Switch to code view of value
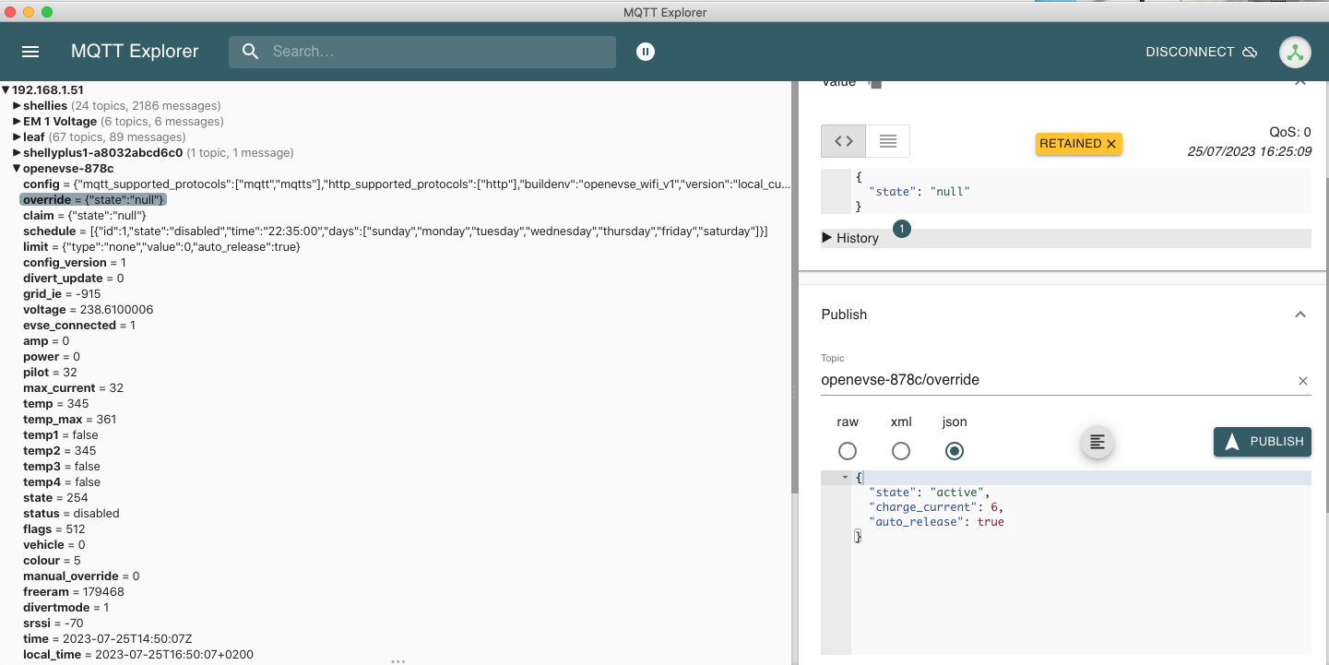This screenshot has height=665, width=1329. tap(844, 141)
